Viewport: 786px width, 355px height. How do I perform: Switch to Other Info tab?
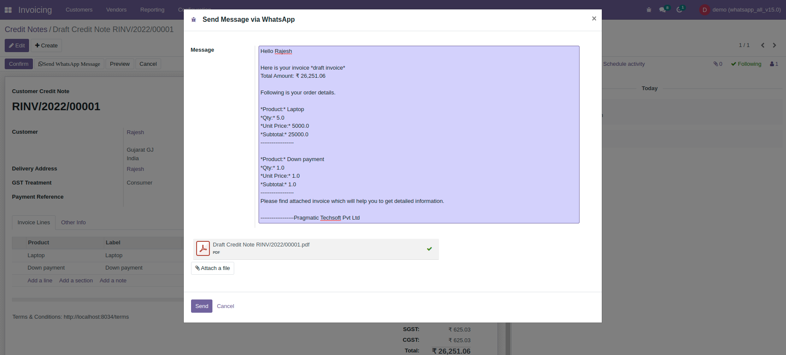[74, 223]
